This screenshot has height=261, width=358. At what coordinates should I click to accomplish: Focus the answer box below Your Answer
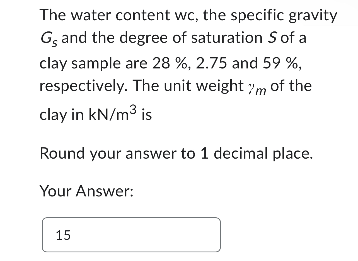click(131, 235)
